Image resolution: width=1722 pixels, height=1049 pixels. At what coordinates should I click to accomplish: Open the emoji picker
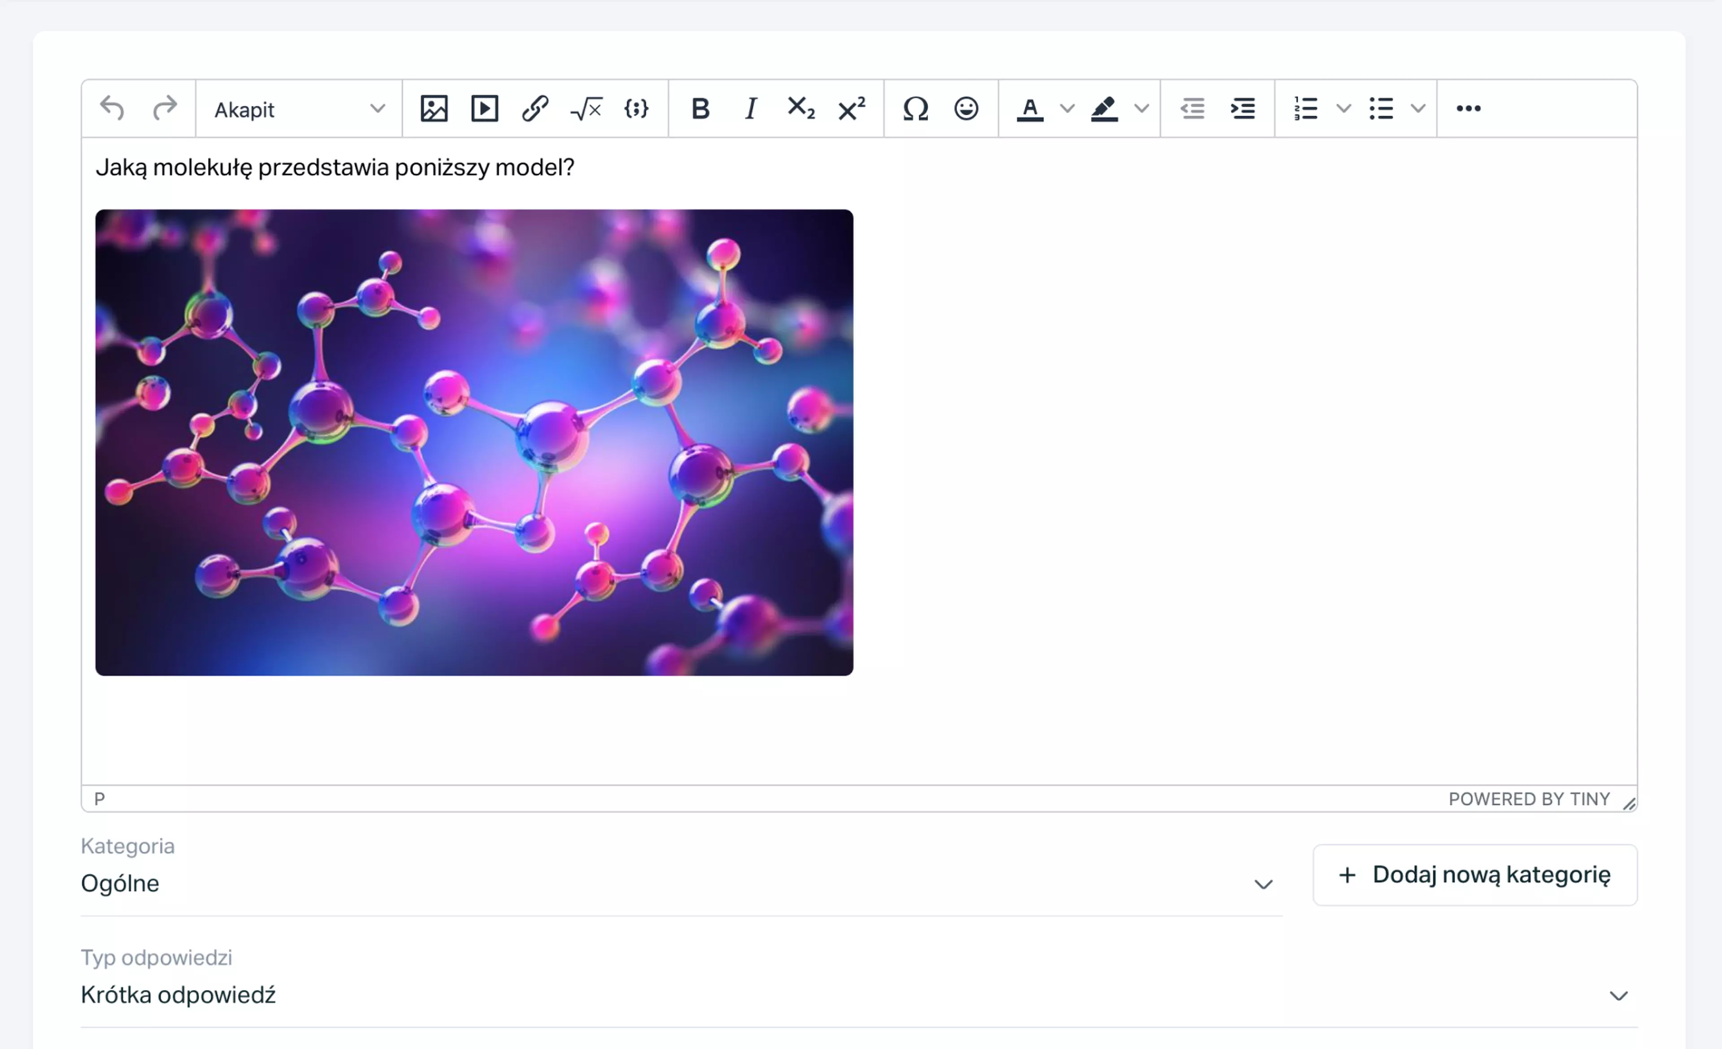tap(966, 109)
